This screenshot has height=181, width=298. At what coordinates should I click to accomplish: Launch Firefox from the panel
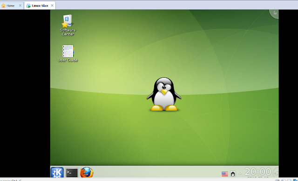click(x=87, y=173)
